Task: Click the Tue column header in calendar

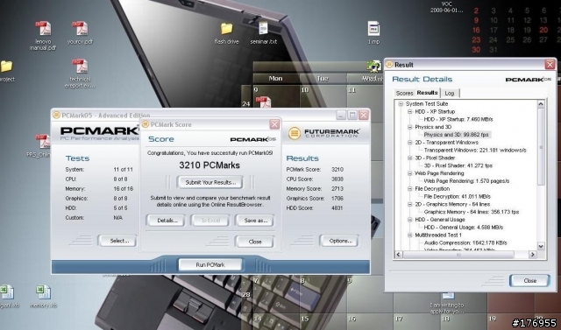Action: pyautogui.click(x=323, y=78)
